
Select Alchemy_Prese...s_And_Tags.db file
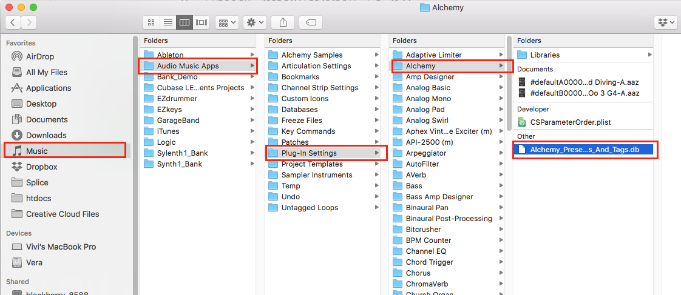point(583,150)
